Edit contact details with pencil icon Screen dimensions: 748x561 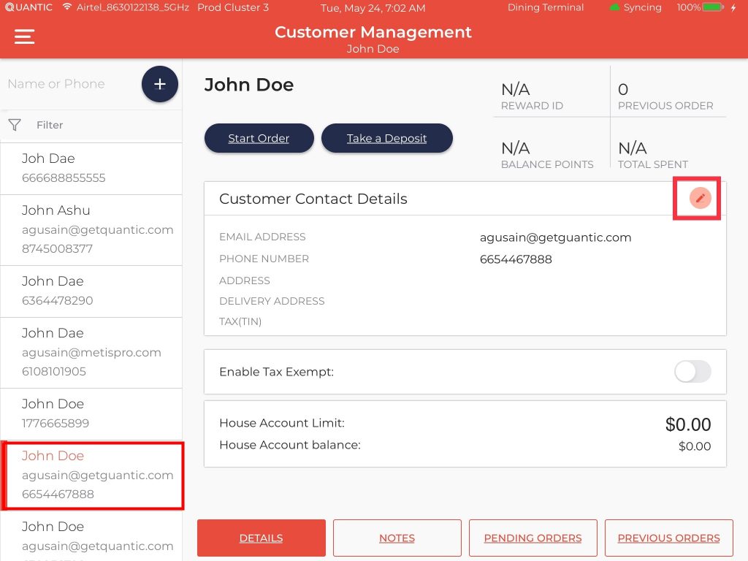pos(700,198)
